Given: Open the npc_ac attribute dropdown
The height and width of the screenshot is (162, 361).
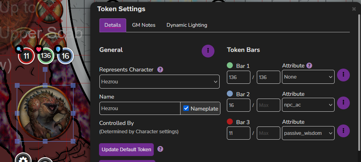Looking at the screenshot, I should click(308, 105).
